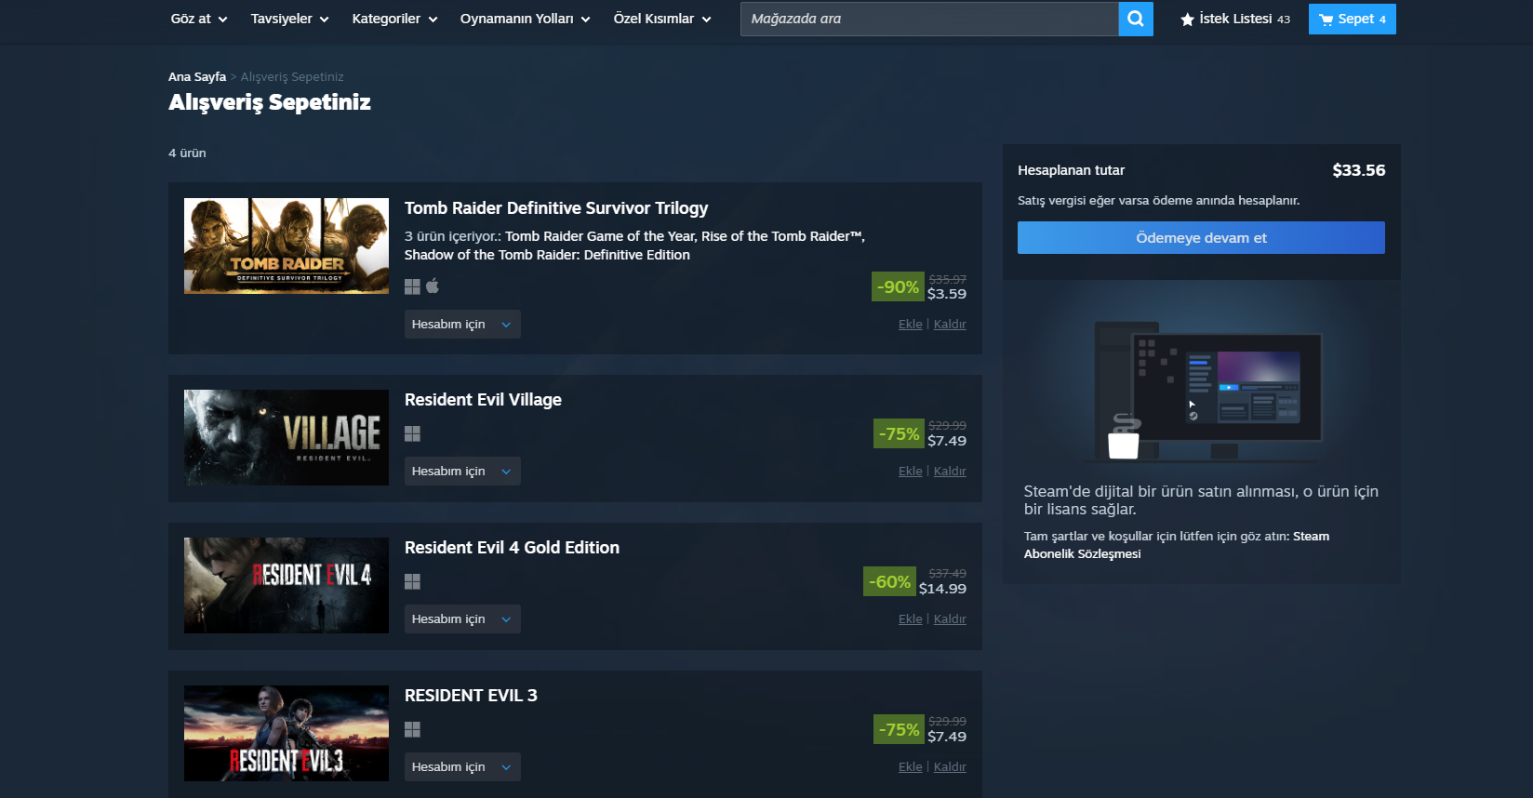The width and height of the screenshot is (1533, 798).
Task: Click the search magnifier button
Action: [x=1136, y=19]
